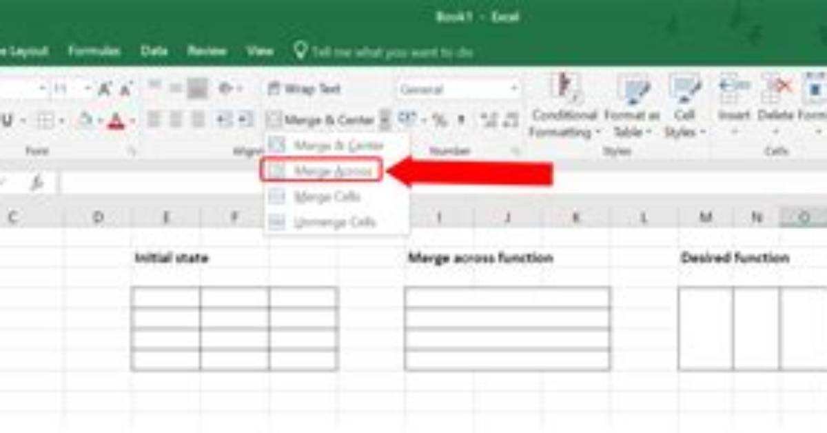Choose Merge Cells menu option
Image resolution: width=827 pixels, height=433 pixels.
click(x=336, y=197)
